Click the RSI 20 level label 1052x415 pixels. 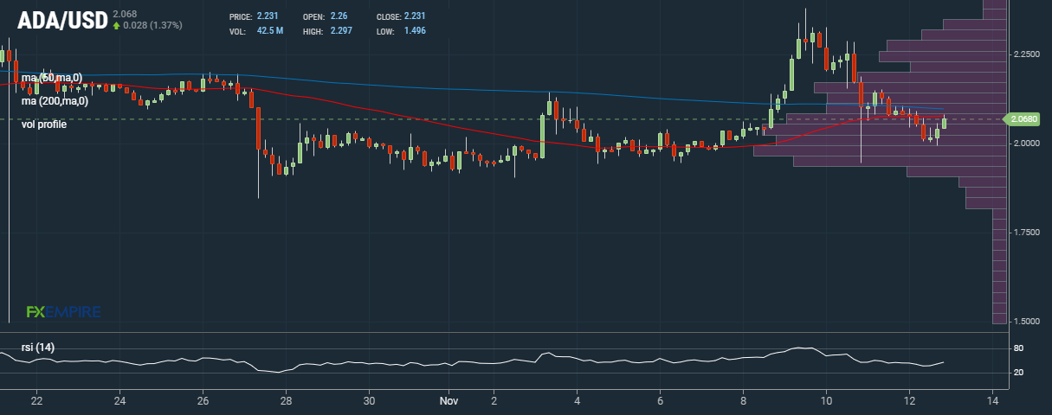click(x=1018, y=373)
